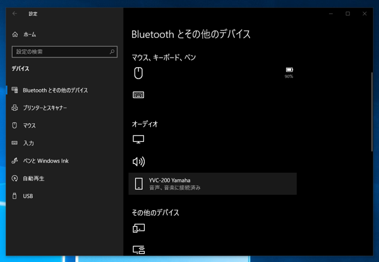Viewport: 379px width, 262px height.
Task: Click the マウス、キーボード、ペン section heading
Action: pyautogui.click(x=164, y=58)
